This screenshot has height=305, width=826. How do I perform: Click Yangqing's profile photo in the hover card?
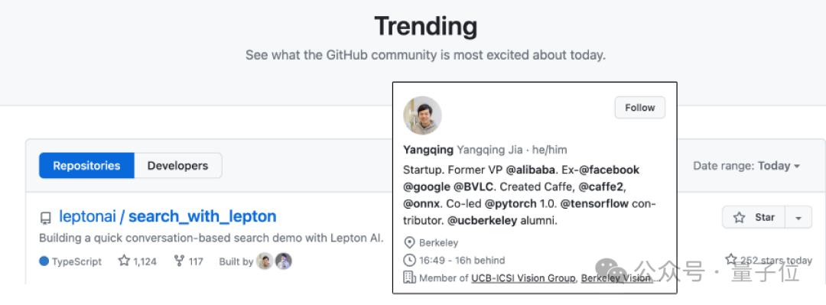click(x=422, y=115)
